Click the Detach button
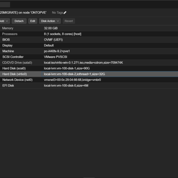178x178 pixels. (19, 21)
